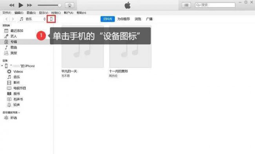
Task: Click the artist name under 十一月的萧邦
Action: click(113, 76)
